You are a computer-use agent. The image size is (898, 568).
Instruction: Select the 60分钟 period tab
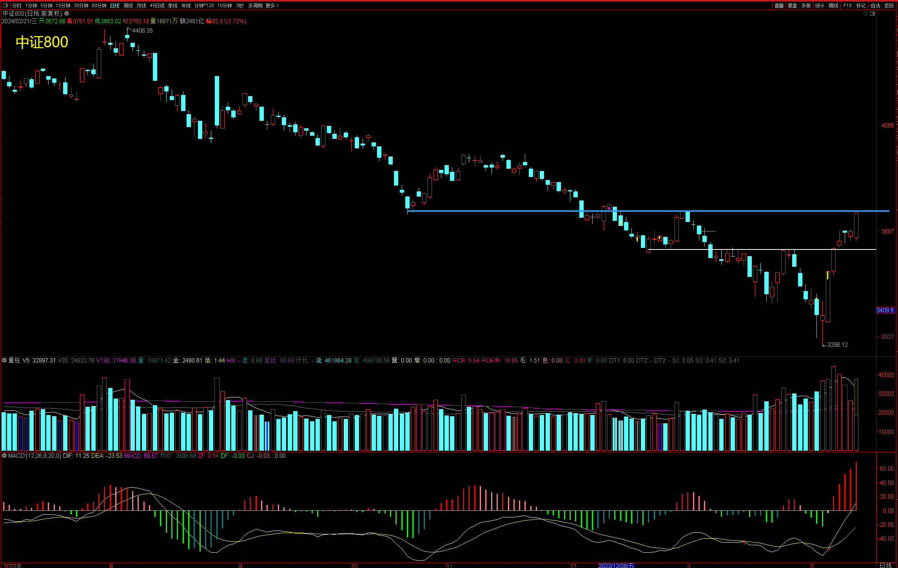click(99, 5)
